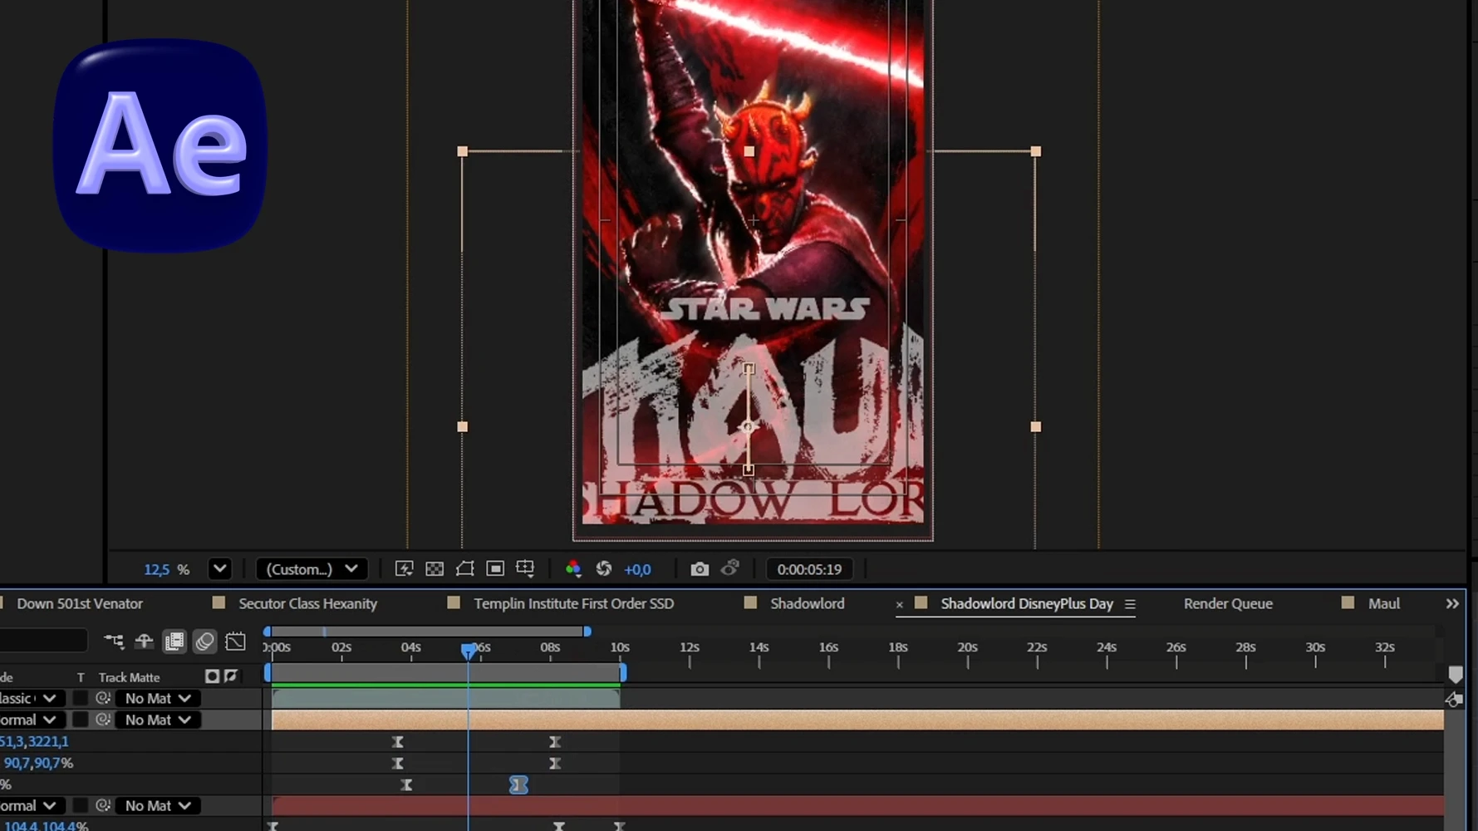The image size is (1478, 831).
Task: Click the Reset Exposure icon
Action: coord(604,568)
